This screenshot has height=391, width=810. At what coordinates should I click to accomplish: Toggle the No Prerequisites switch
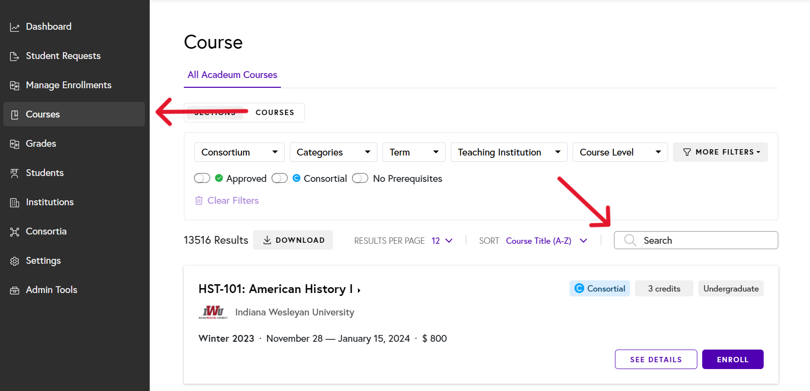point(360,178)
